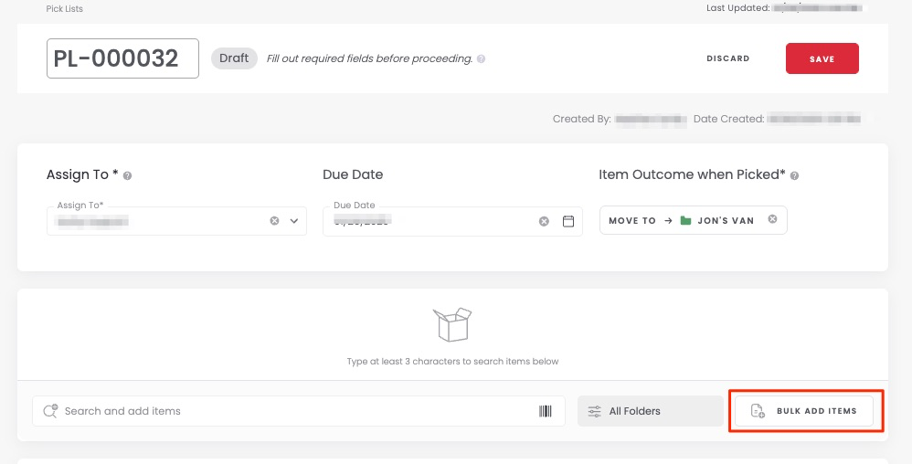Open the Pick Lists breadcrumb
The image size is (912, 464).
tap(64, 9)
